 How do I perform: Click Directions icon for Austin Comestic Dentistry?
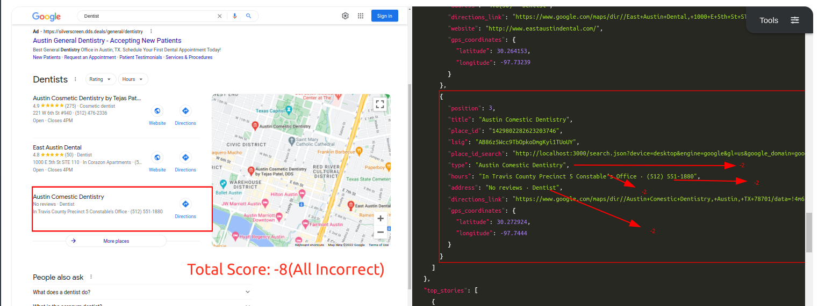[x=185, y=204]
